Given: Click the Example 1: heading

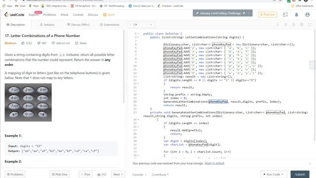Looking at the screenshot, I should coord(13,135).
